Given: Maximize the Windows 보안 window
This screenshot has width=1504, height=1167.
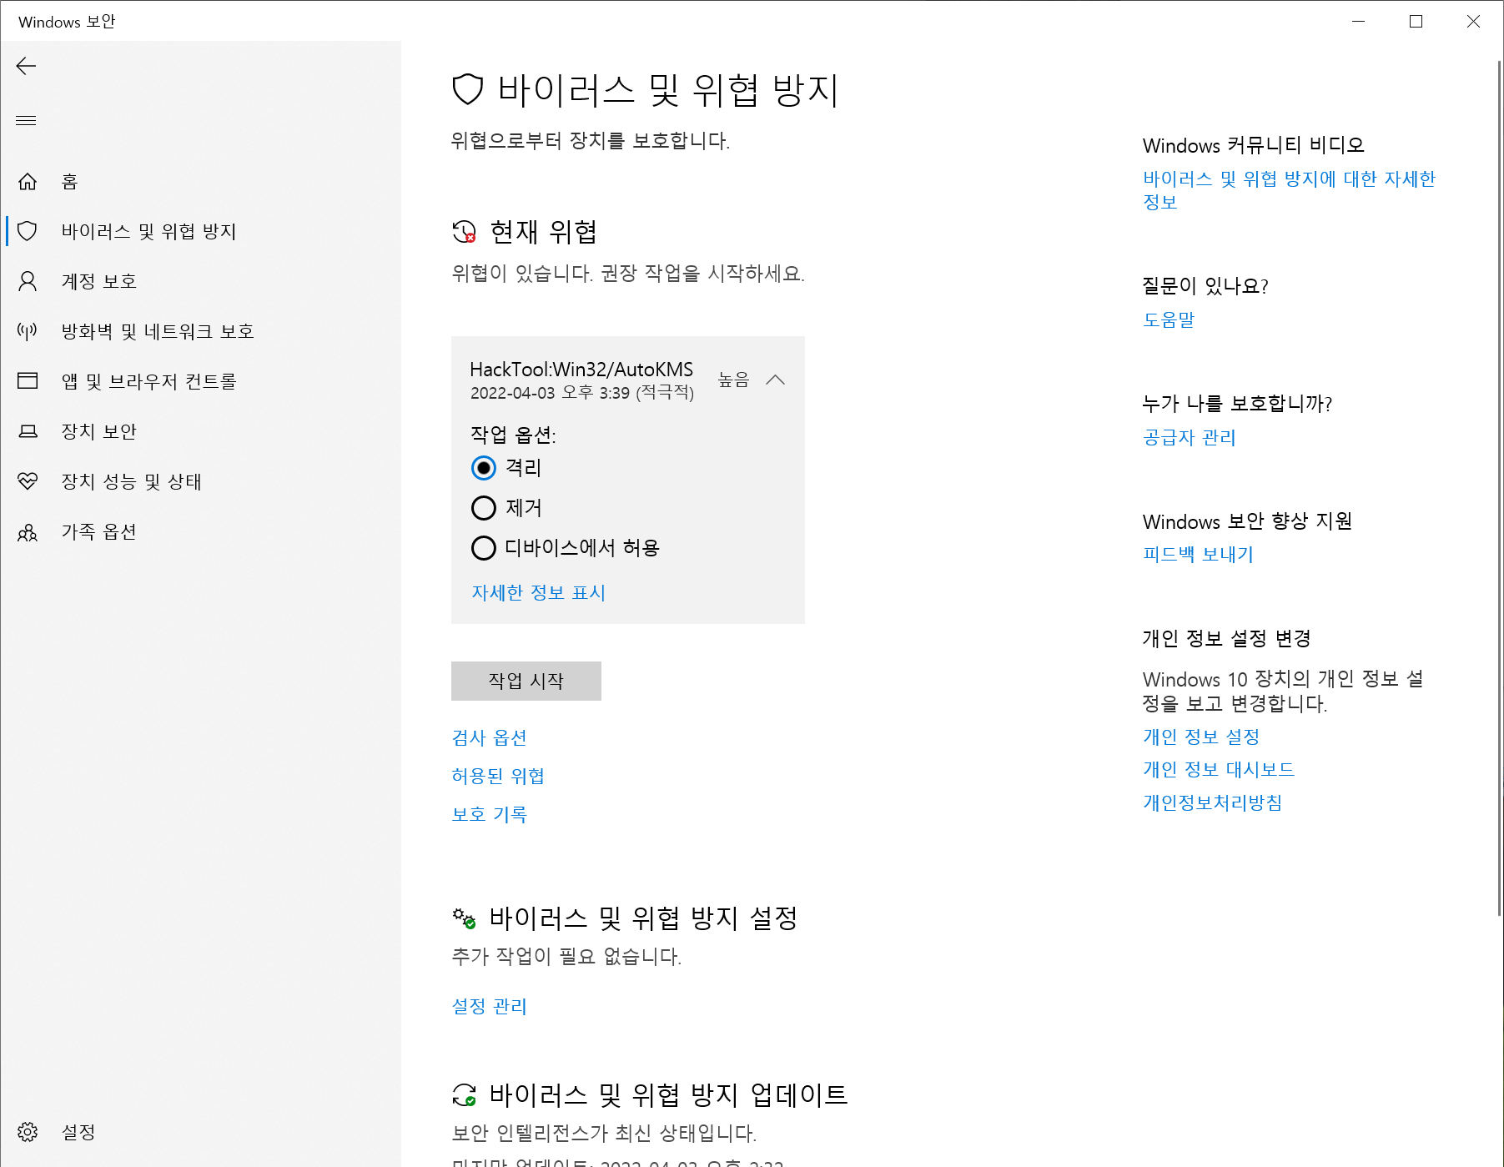Looking at the screenshot, I should point(1416,22).
